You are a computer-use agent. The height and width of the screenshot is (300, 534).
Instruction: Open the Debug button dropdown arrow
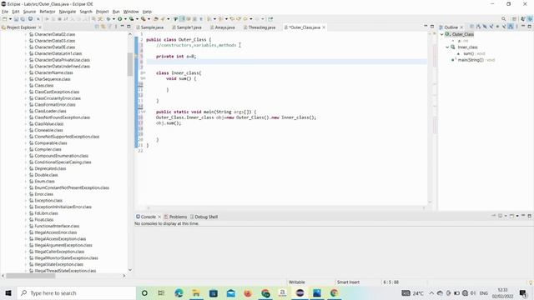point(113,19)
